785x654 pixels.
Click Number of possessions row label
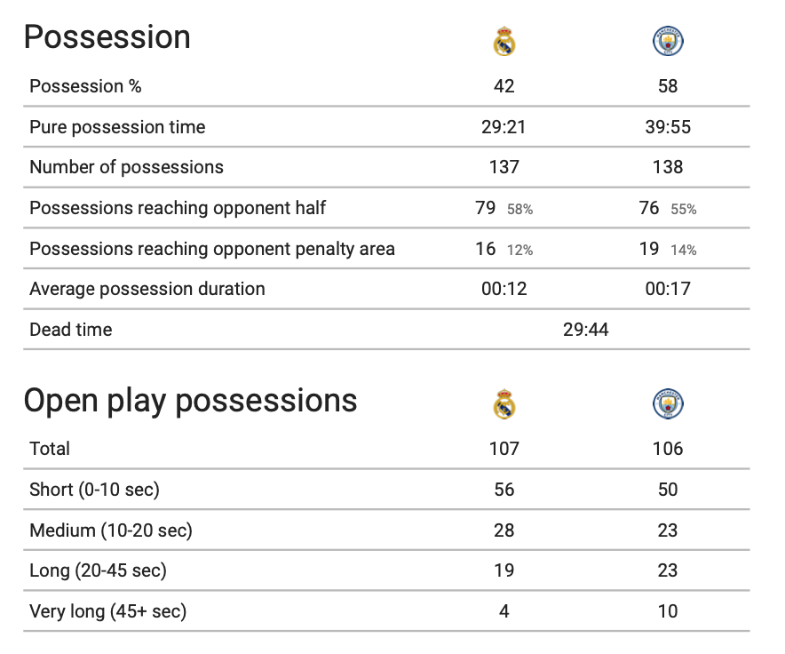(x=127, y=167)
